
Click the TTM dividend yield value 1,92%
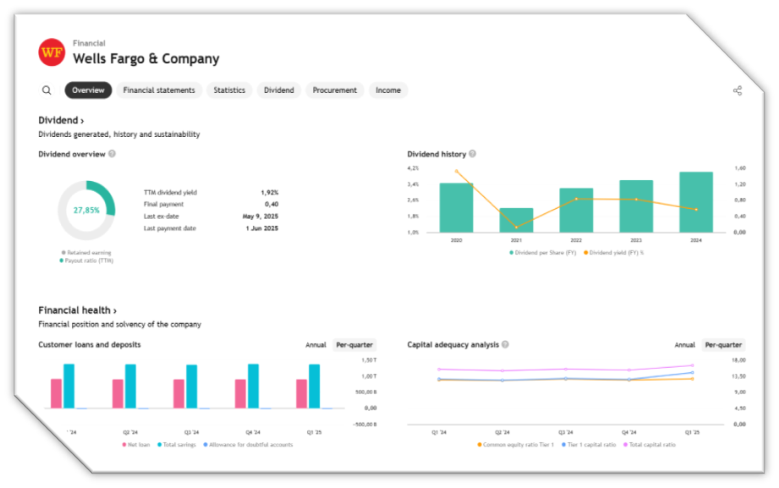pos(270,192)
